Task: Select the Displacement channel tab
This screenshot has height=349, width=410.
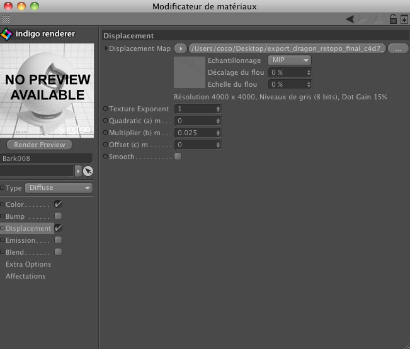Action: click(28, 228)
